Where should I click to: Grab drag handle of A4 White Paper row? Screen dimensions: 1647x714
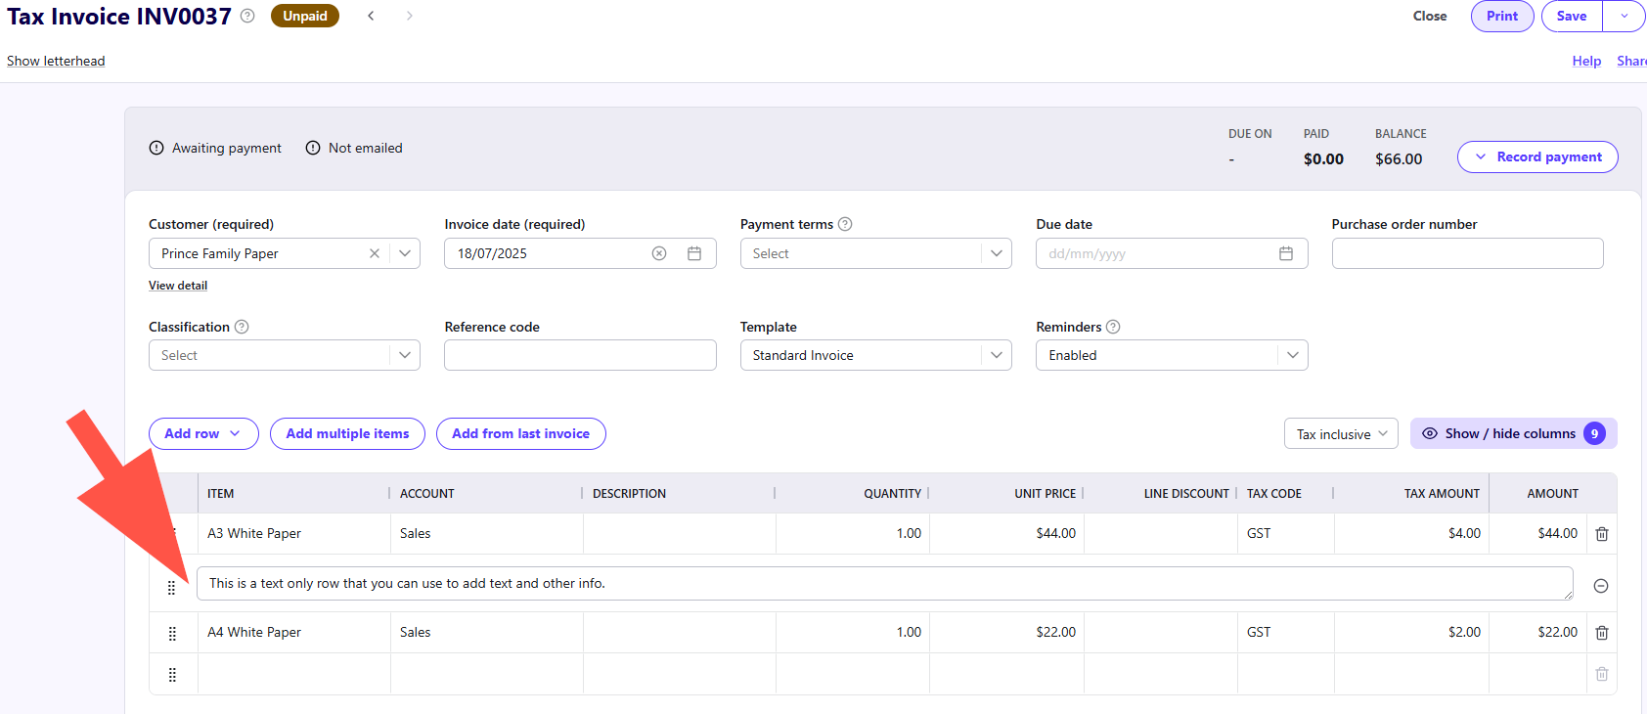172,634
